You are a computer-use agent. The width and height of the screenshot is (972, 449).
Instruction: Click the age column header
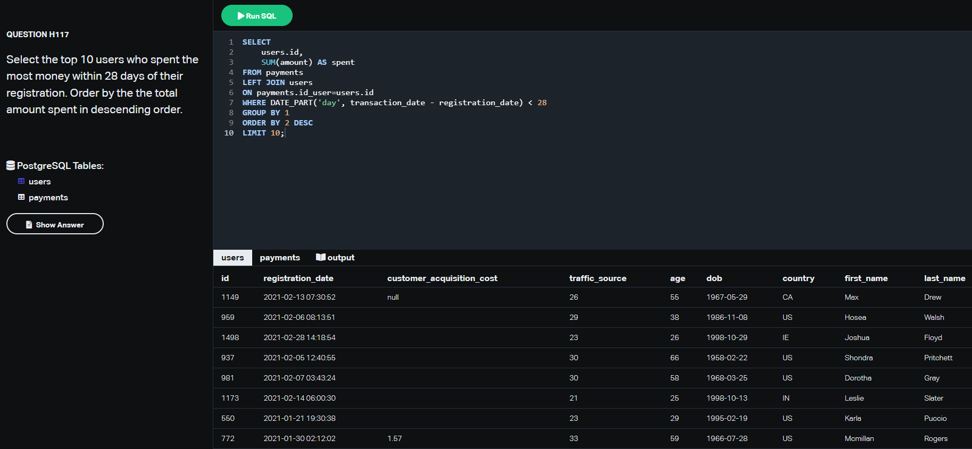pos(677,278)
